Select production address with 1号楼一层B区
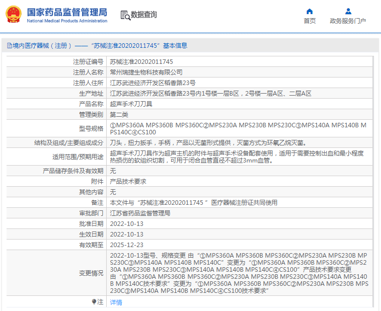Viewport: 381px width, 311px height. point(210,93)
